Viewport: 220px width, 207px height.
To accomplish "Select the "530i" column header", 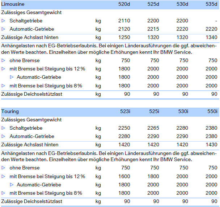I will tap(183, 111).
